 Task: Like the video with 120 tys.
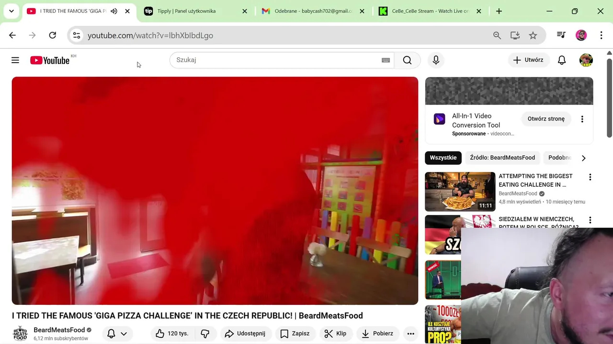pyautogui.click(x=172, y=333)
